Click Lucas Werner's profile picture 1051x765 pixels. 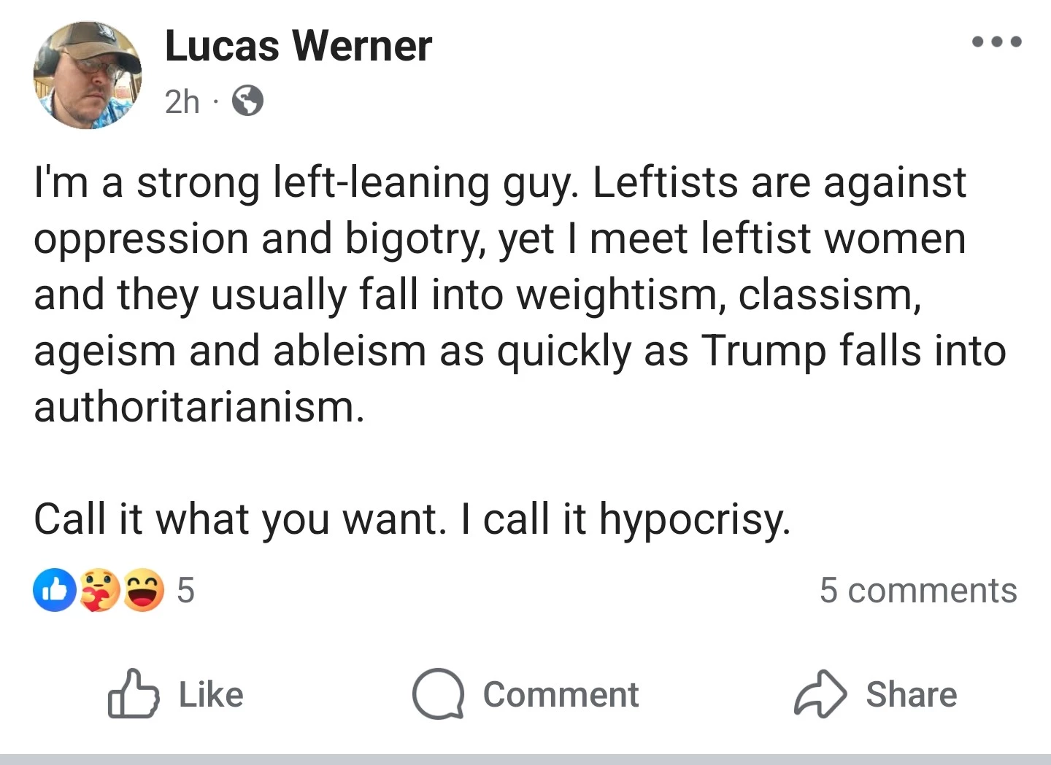pyautogui.click(x=88, y=76)
